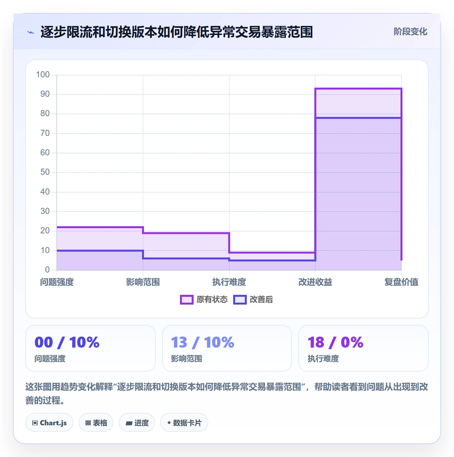The width and height of the screenshot is (454, 457).
Task: Open the 13 / 10% 影响范围 card
Action: point(227,348)
